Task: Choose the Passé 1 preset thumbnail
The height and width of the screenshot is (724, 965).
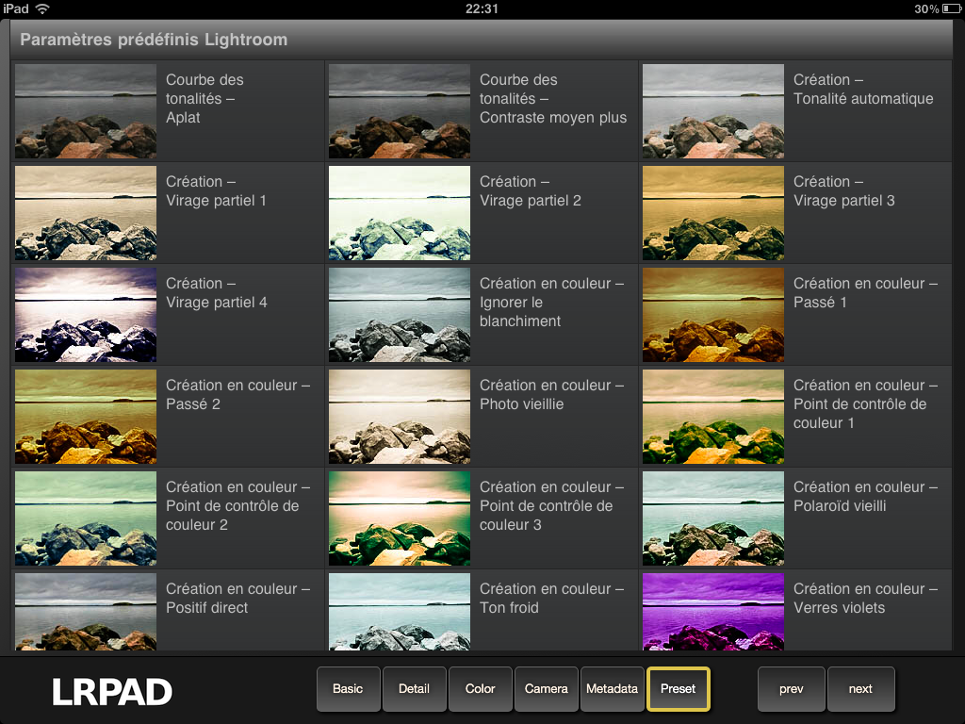Action: 713,315
